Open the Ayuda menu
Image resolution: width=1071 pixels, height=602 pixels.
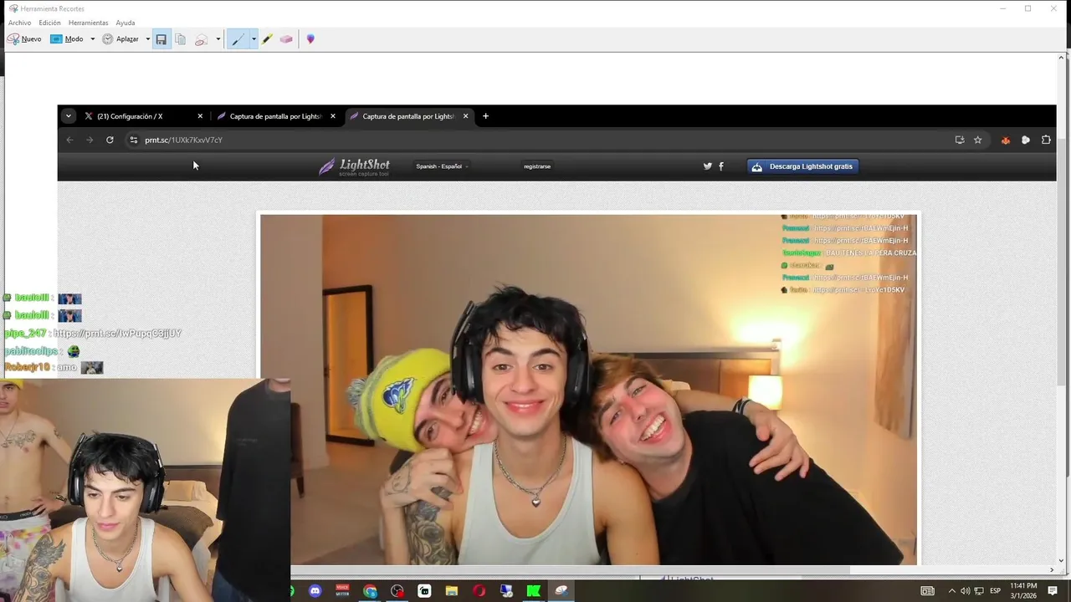pos(125,23)
